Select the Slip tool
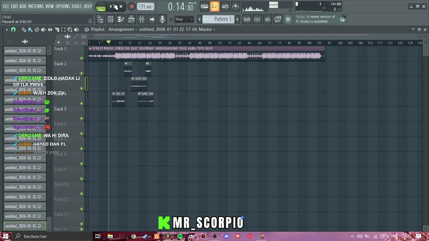 tap(50, 30)
